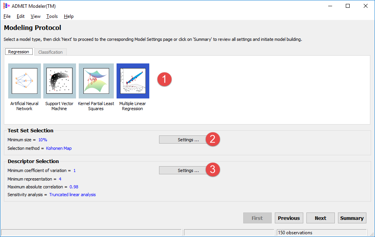
Task: Switch to the Classification tab
Action: coord(50,52)
